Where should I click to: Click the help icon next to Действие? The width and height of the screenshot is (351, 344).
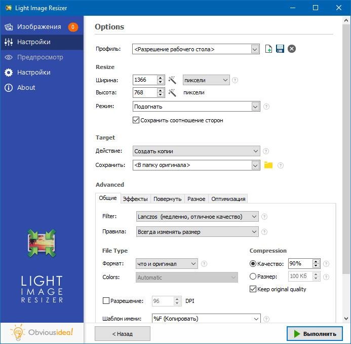click(x=266, y=151)
